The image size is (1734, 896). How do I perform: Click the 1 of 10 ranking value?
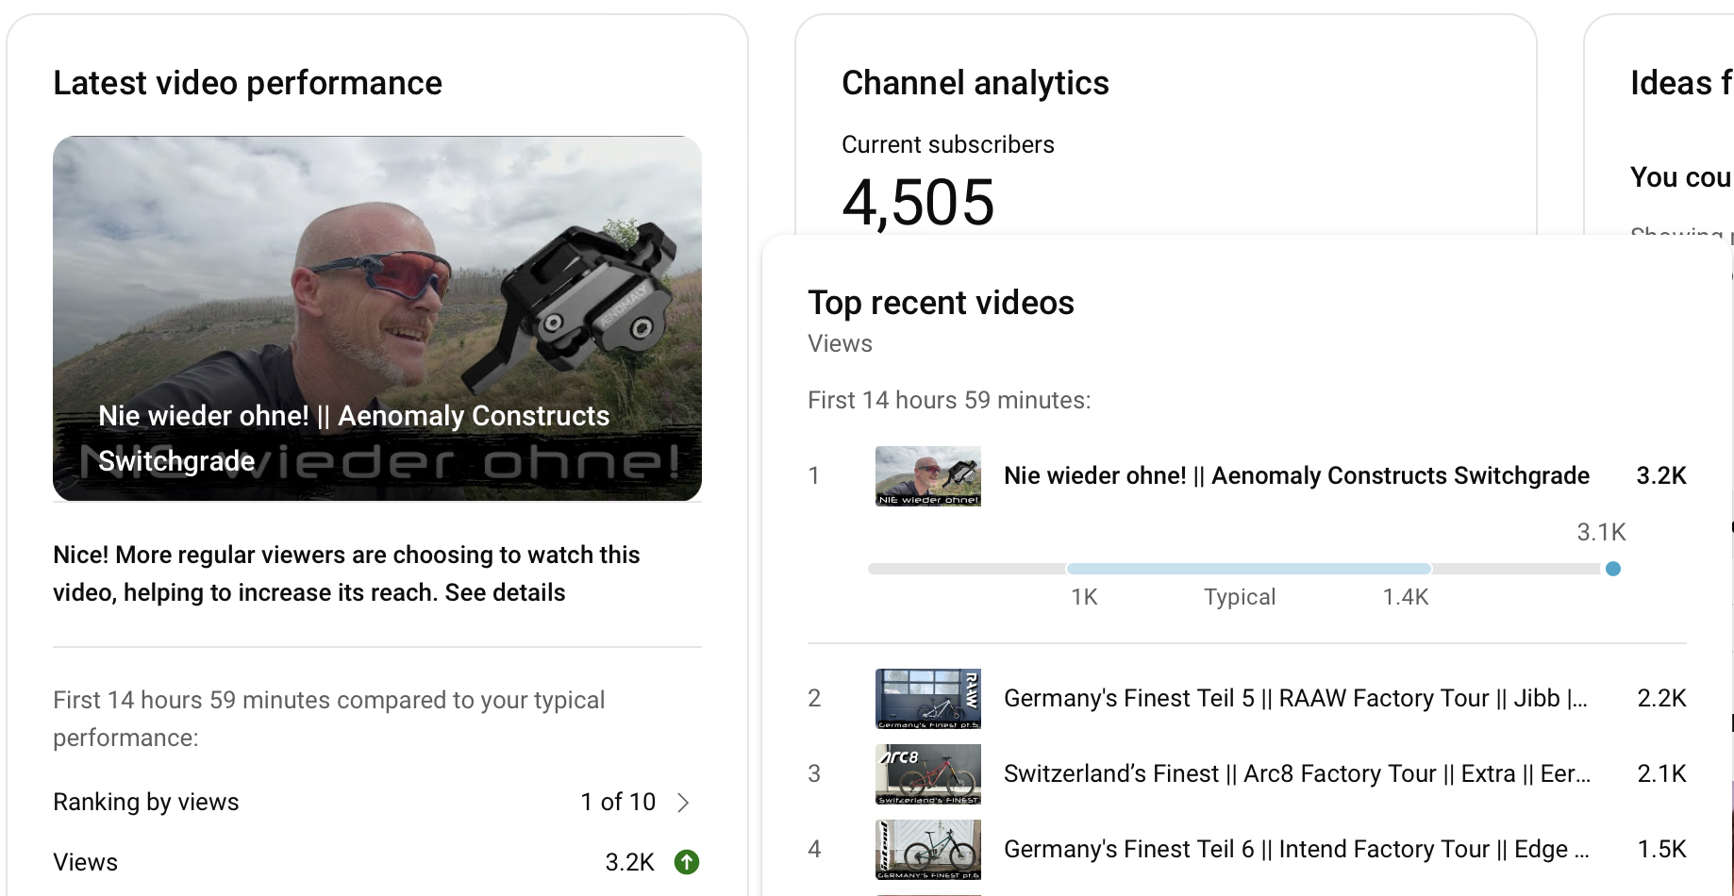tap(618, 802)
